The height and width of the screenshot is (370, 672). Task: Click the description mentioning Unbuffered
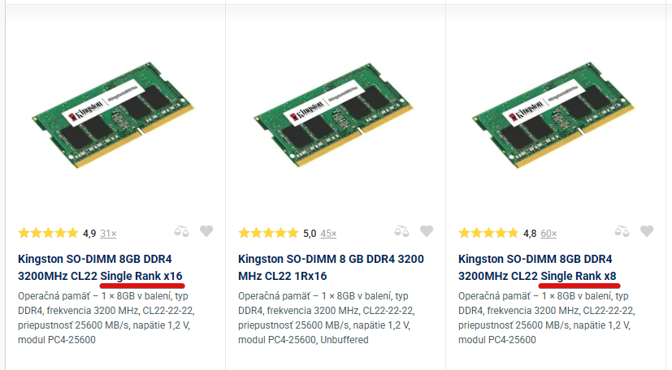point(327,317)
